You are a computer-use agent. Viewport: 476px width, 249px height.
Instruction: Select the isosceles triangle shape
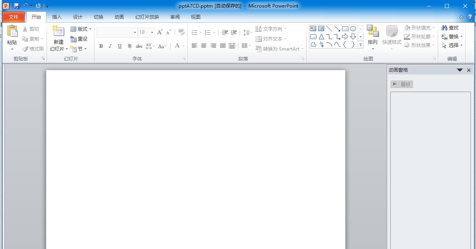click(x=321, y=37)
